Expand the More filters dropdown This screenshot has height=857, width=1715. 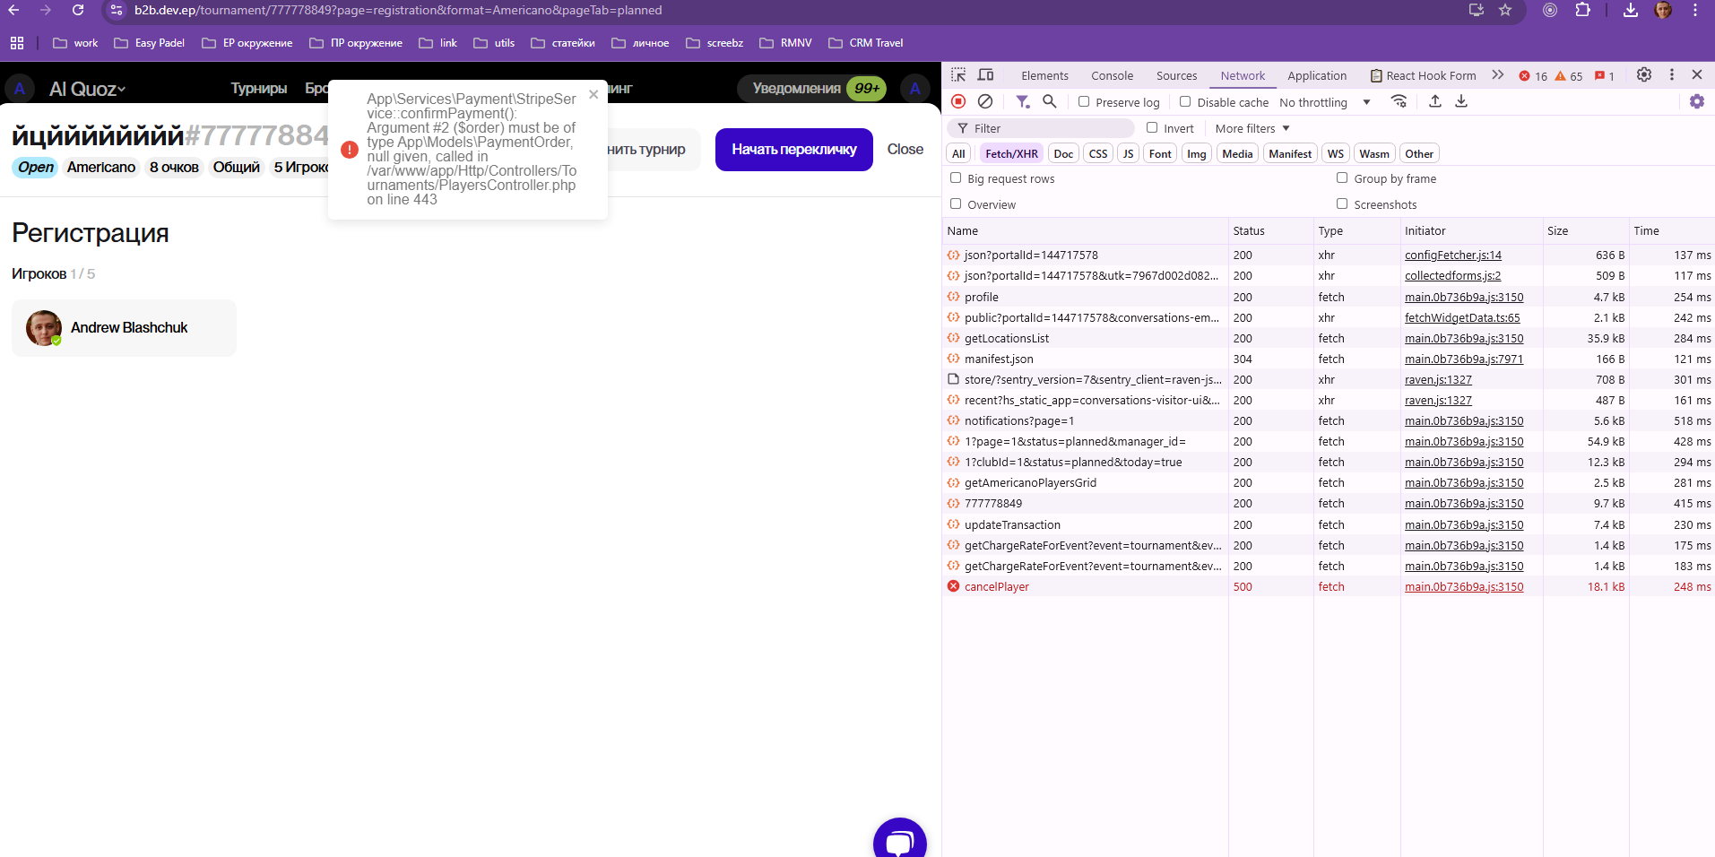(x=1252, y=128)
